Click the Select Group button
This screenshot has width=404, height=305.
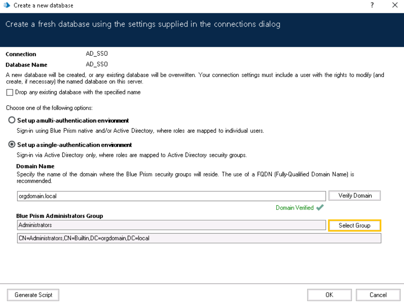(x=355, y=226)
